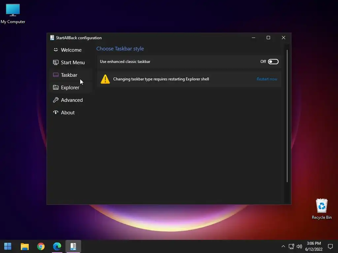Viewport: 338px width, 253px height.
Task: Open the About section
Action: coord(71,113)
